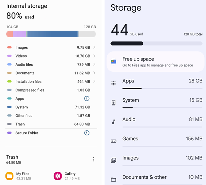Open Images 102 MB storage entry
206x185 pixels.
[156, 160]
